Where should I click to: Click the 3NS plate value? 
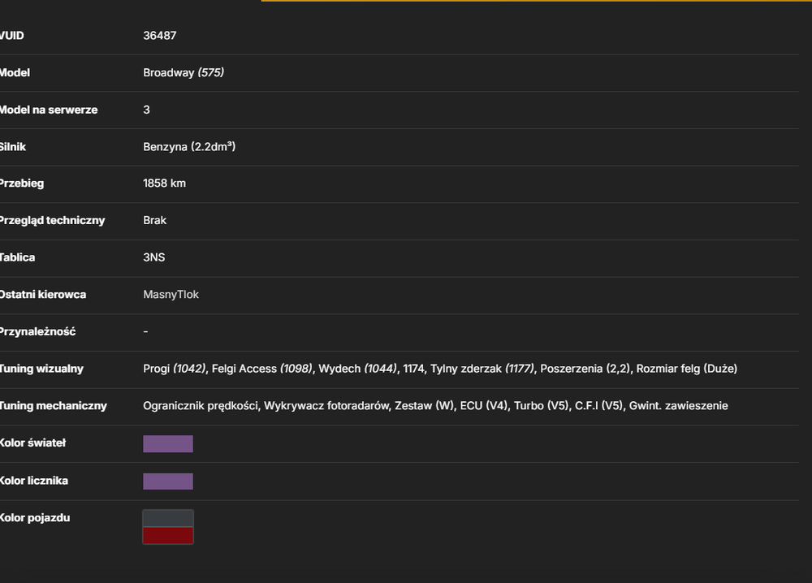pos(153,257)
